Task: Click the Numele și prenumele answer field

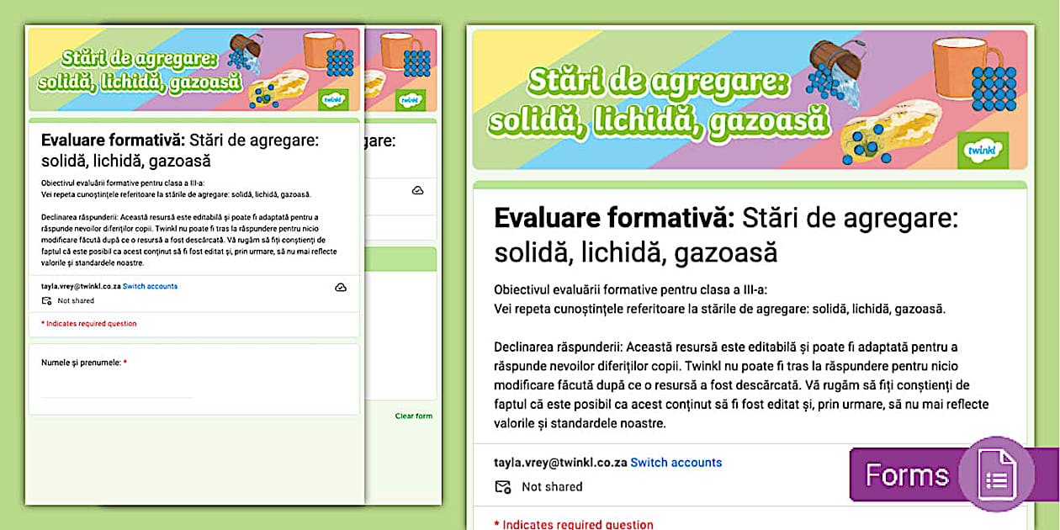Action: pyautogui.click(x=118, y=390)
